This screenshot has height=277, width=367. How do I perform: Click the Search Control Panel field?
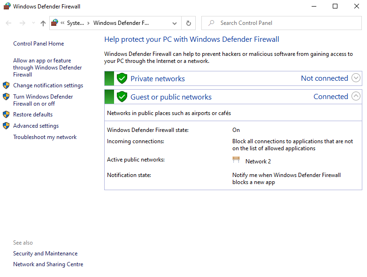point(281,23)
